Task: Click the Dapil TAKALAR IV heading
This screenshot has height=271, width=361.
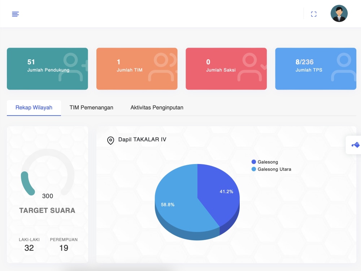Action: tap(142, 139)
